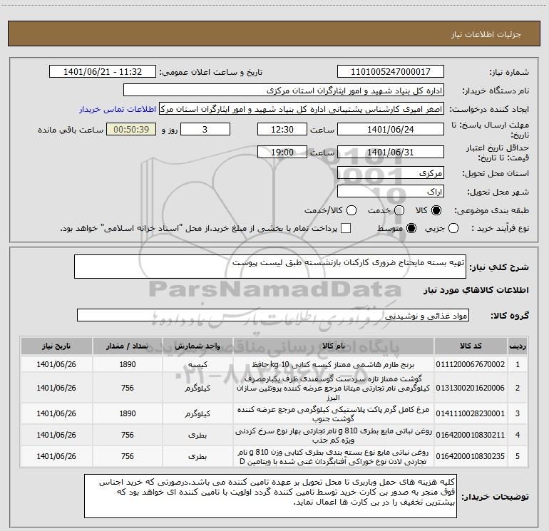This screenshot has width=549, height=531.
Task: Click اطلاعات کالاهای مورد نیاز section heading
Action: pos(476,290)
